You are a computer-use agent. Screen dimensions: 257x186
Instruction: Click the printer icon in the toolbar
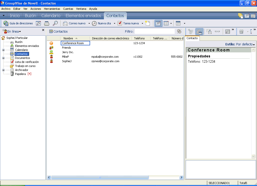[x=47, y=23]
